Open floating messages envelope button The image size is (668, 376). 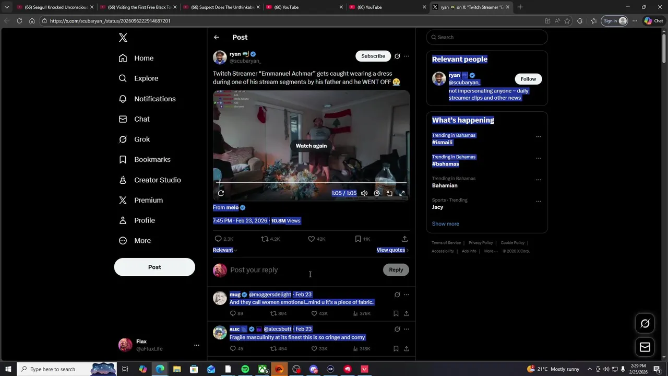(645, 347)
